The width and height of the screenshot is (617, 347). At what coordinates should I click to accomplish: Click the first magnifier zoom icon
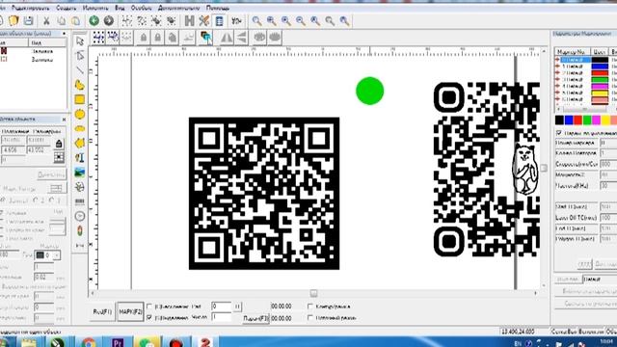(x=256, y=21)
